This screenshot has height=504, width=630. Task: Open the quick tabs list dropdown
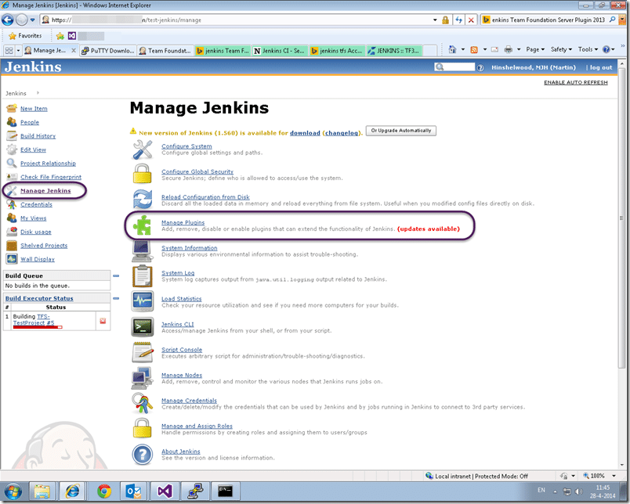coord(18,51)
